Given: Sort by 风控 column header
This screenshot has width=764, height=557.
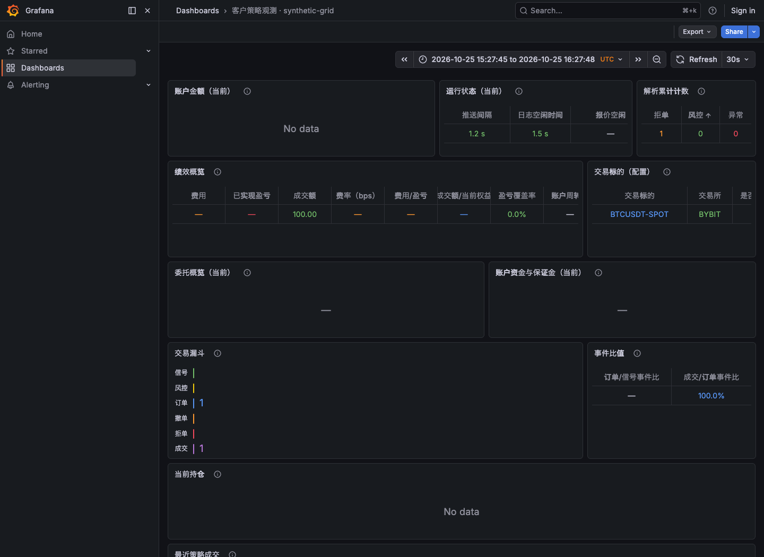Looking at the screenshot, I should pyautogui.click(x=700, y=115).
